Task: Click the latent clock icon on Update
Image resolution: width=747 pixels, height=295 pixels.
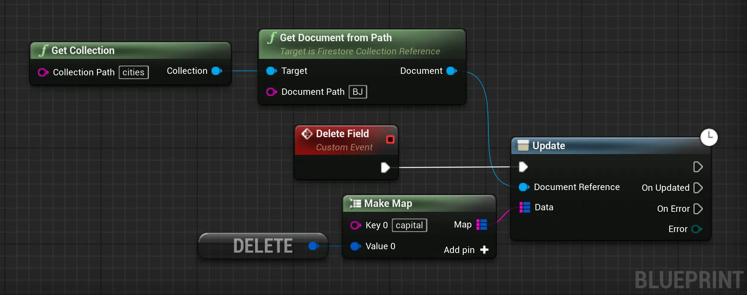Action: click(709, 137)
